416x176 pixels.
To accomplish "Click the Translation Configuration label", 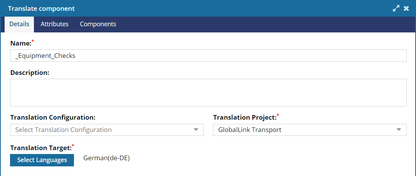I will point(53,117).
